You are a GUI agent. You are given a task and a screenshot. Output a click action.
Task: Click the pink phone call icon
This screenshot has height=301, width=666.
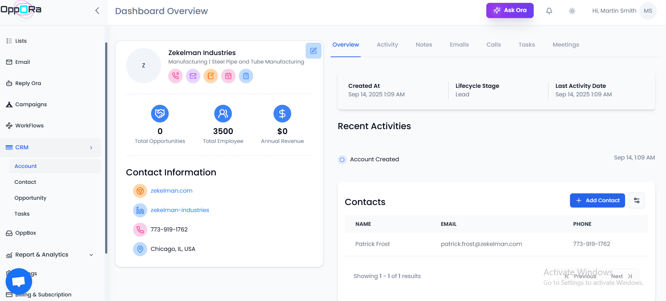(x=175, y=76)
